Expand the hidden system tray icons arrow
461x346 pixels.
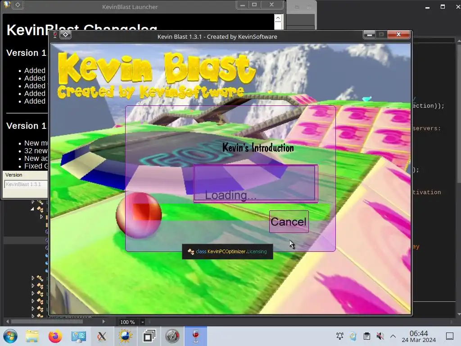point(393,336)
